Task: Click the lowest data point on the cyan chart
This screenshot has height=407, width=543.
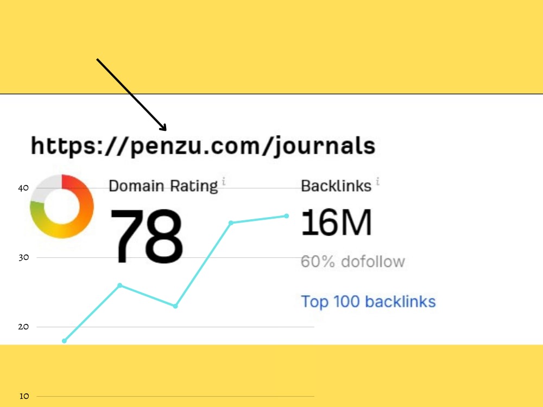Action: coord(64,341)
